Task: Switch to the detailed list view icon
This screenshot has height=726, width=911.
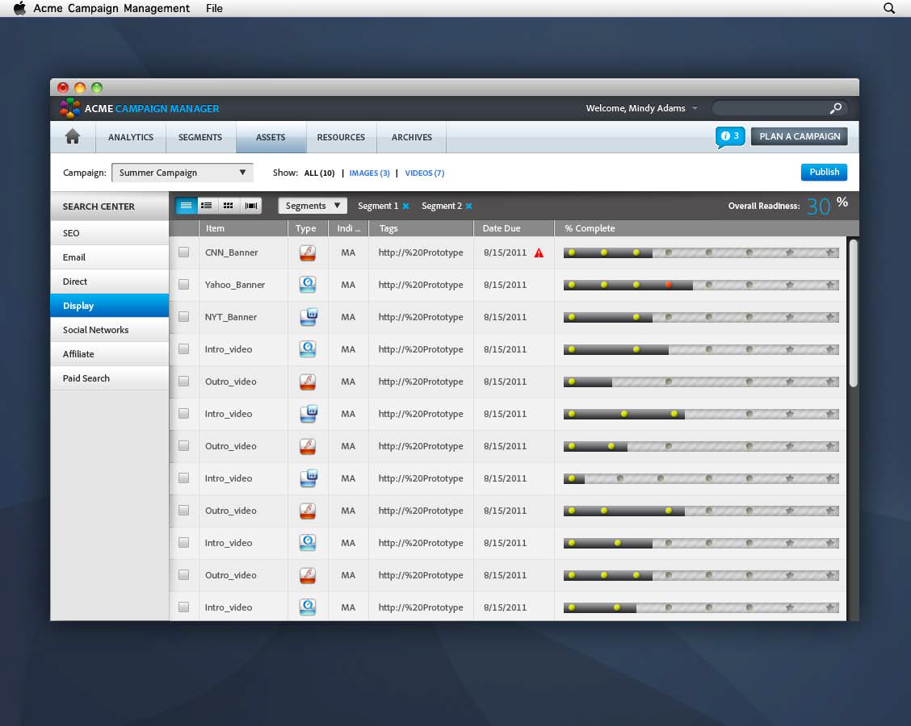Action: pos(206,206)
